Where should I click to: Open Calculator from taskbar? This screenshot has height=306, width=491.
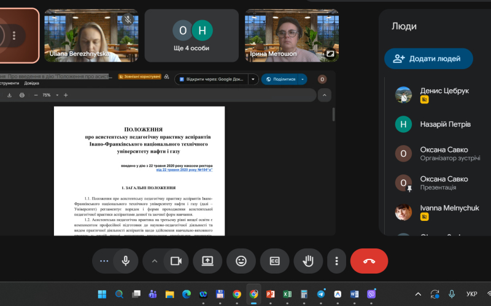(x=304, y=294)
